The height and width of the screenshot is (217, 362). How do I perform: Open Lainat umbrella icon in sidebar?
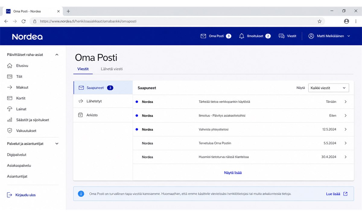tap(10, 109)
